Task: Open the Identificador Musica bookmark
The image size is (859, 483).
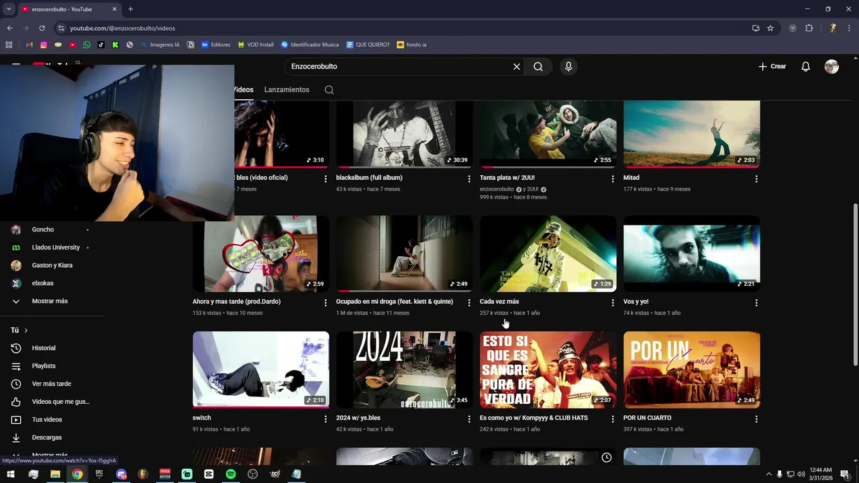Action: tap(310, 45)
